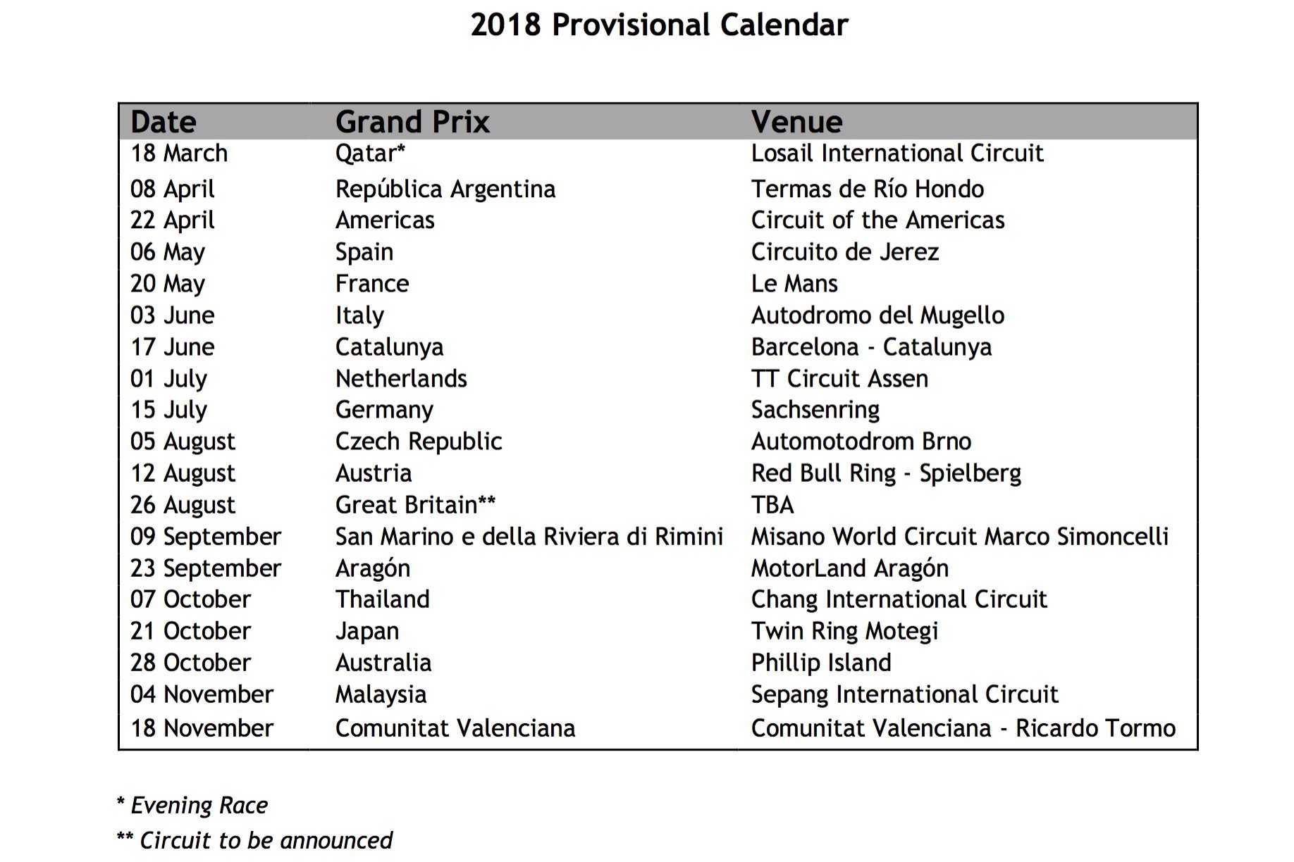Select the Losail International Circuit venue

point(896,154)
